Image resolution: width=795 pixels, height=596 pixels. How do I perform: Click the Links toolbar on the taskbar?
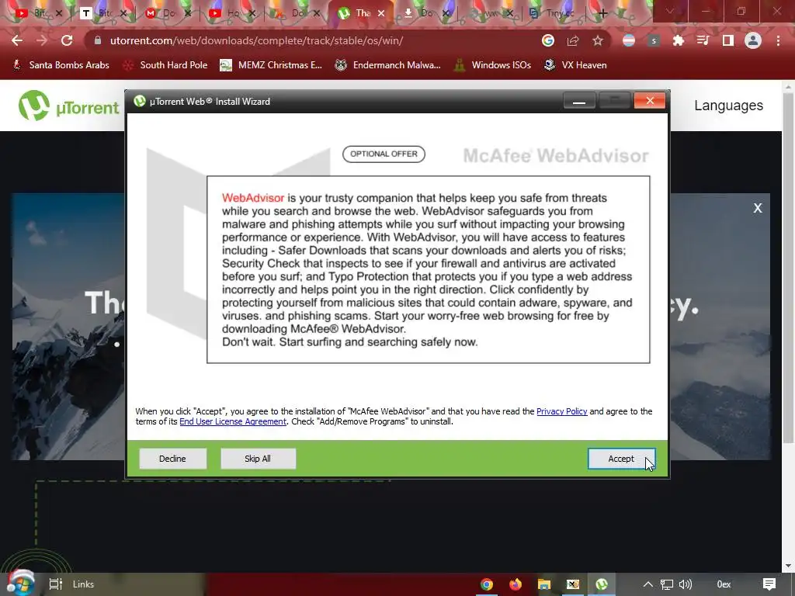point(83,584)
